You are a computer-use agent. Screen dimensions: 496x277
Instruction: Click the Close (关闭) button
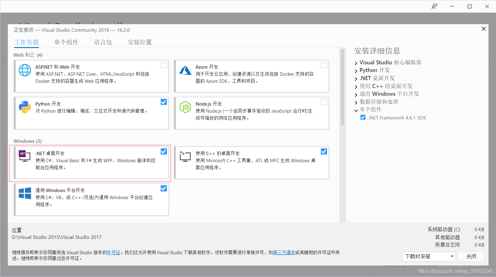(x=471, y=256)
